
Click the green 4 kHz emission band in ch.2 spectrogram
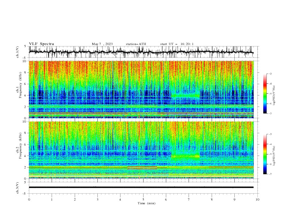click(186, 156)
